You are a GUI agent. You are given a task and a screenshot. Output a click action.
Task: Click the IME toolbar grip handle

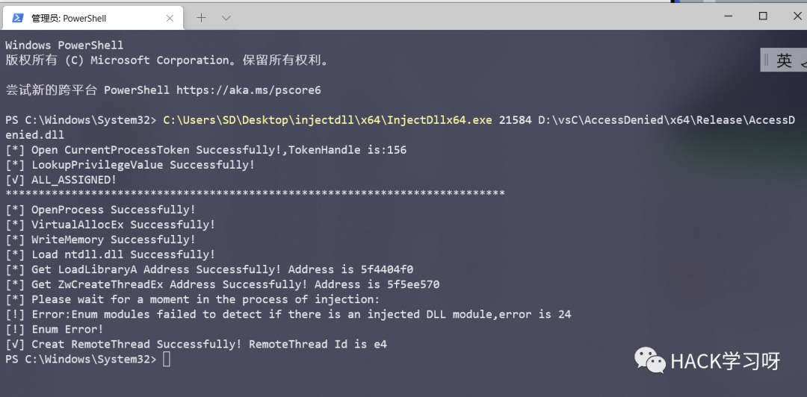click(x=766, y=60)
